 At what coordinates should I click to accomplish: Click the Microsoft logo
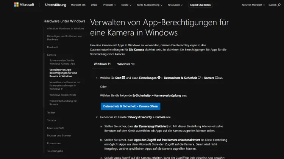click(24, 5)
